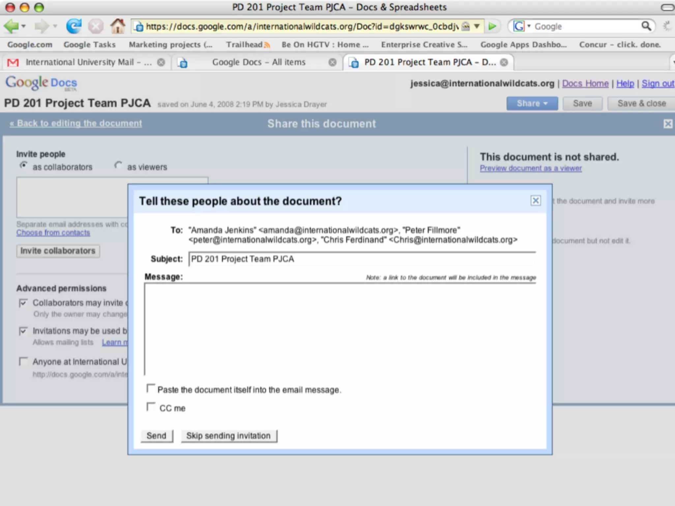Open the Marketing projects bookmark
675x506 pixels.
coord(170,44)
